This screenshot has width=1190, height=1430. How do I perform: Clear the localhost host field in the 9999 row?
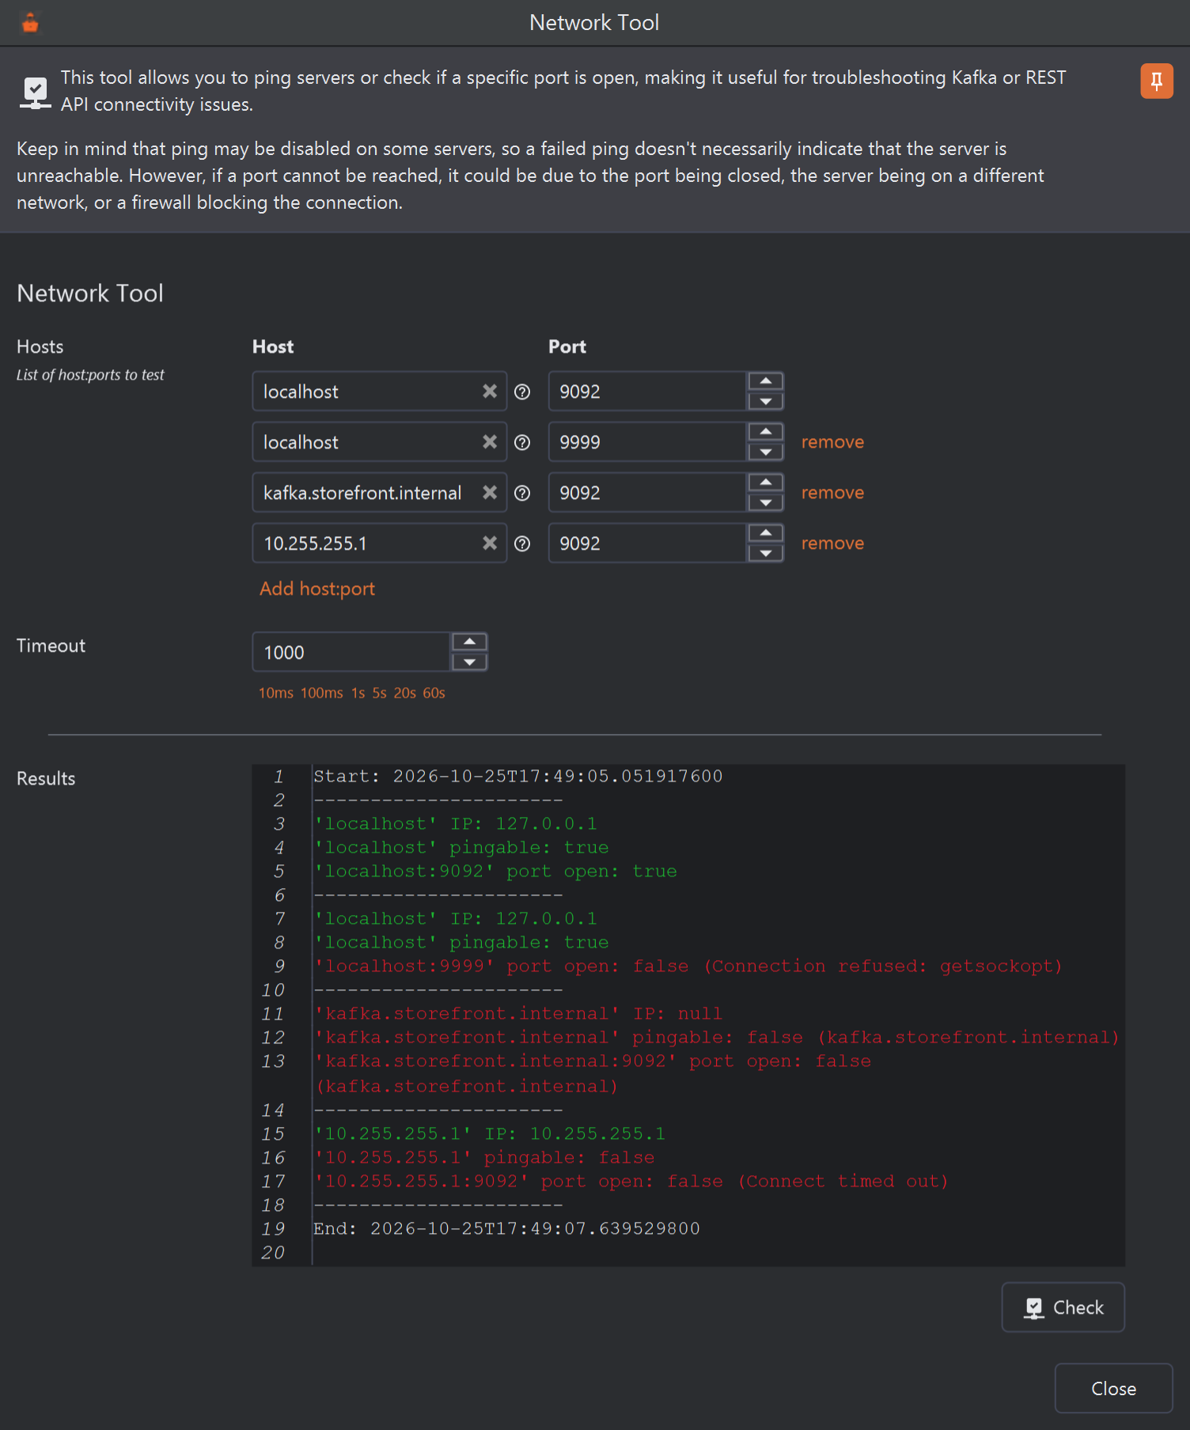(x=490, y=442)
